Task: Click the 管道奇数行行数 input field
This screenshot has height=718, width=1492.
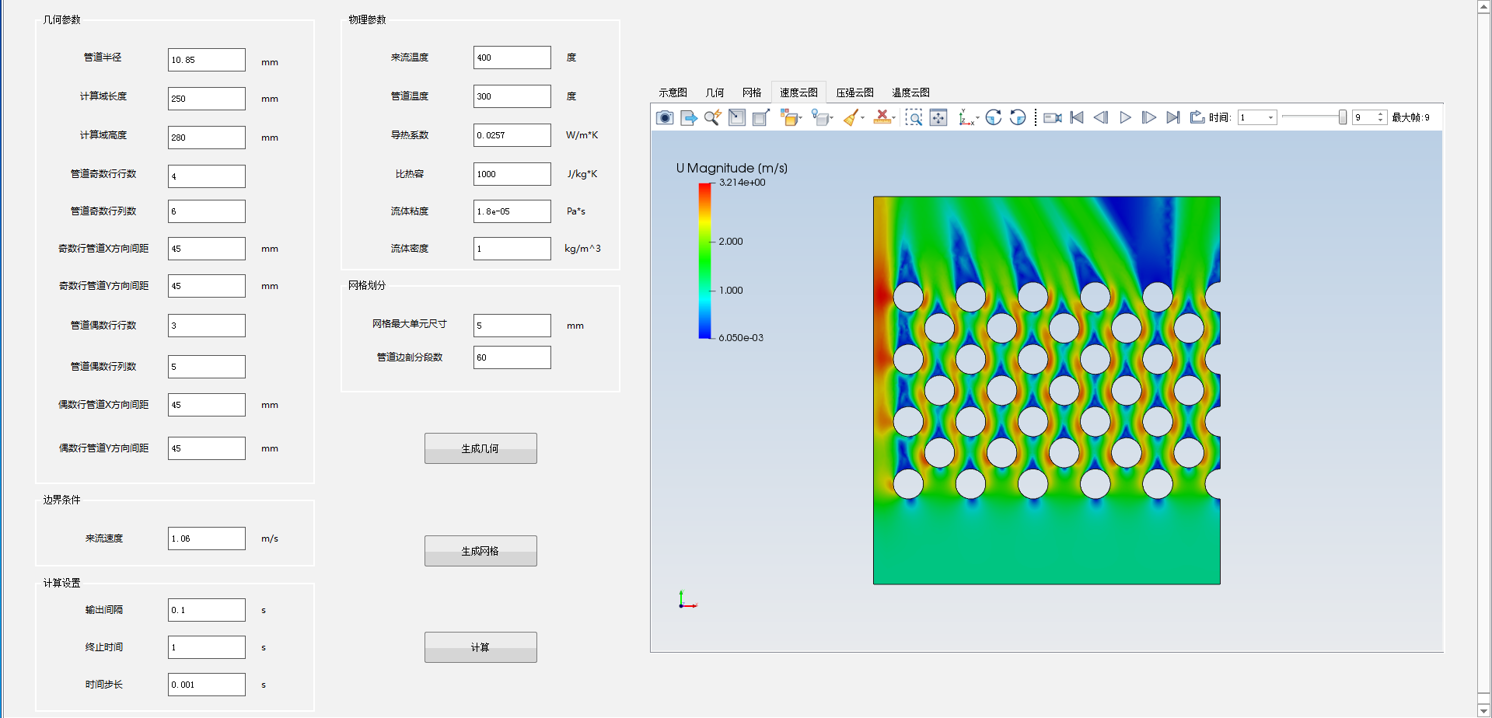Action: 207,176
